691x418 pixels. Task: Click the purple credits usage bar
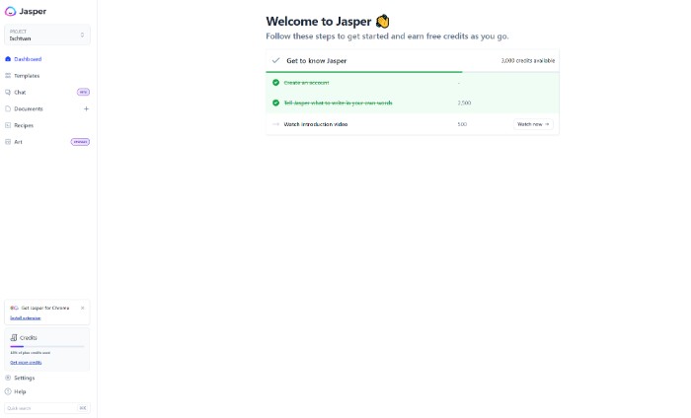pyautogui.click(x=17, y=347)
